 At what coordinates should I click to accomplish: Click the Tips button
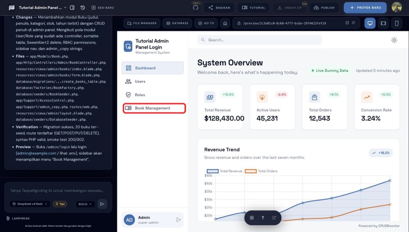click(60, 204)
